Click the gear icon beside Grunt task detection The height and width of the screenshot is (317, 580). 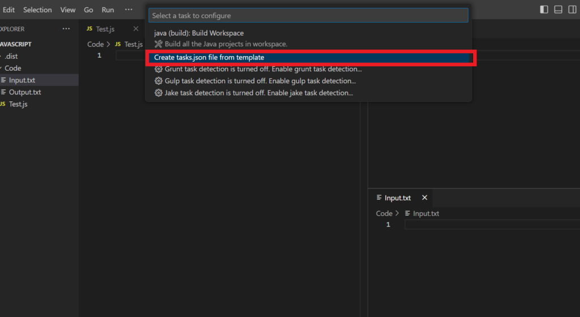(159, 69)
